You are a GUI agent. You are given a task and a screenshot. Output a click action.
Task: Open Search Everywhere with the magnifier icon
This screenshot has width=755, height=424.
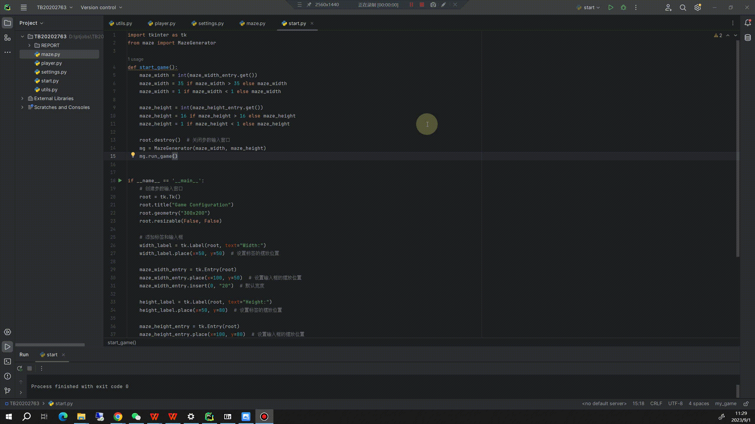(x=683, y=7)
